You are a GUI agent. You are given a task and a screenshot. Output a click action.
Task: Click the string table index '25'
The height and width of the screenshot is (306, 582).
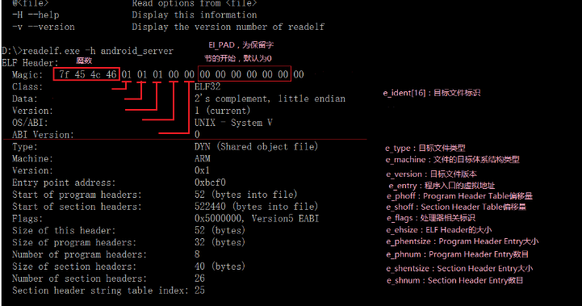(x=199, y=290)
